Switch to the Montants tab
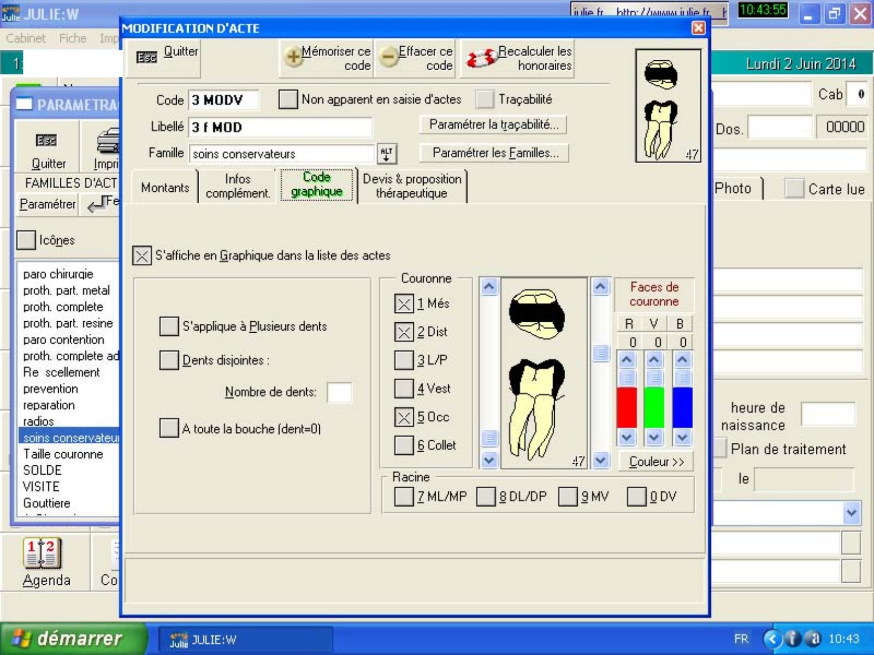The width and height of the screenshot is (874, 655). tap(165, 188)
